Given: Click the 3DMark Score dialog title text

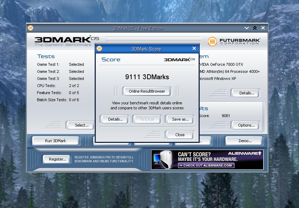Looking at the screenshot, I should coord(146,49).
